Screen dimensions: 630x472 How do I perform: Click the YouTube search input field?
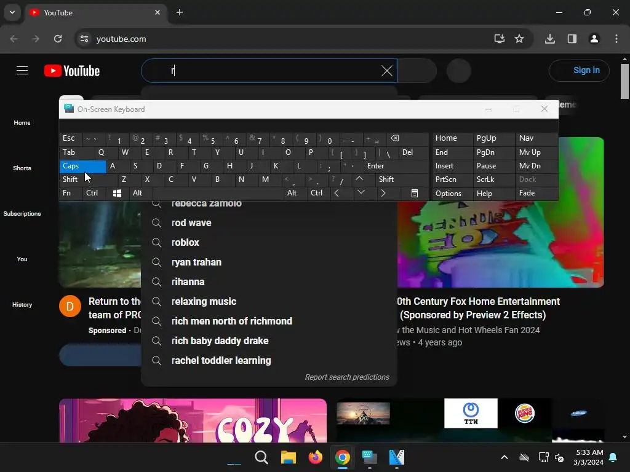click(269, 71)
